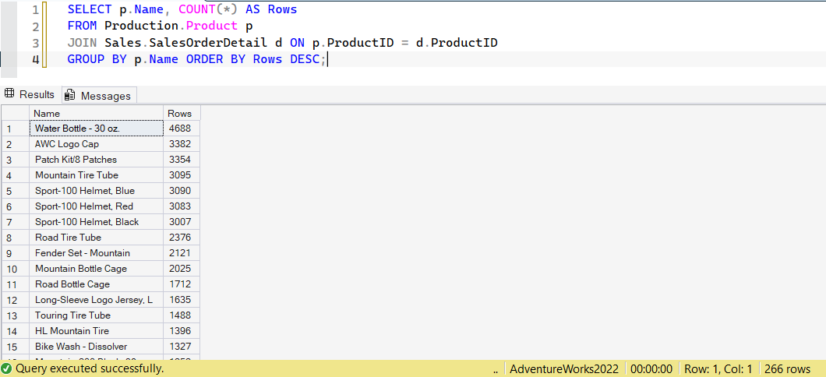
Task: Click 'Query executed successfully.' status text
Action: point(90,368)
